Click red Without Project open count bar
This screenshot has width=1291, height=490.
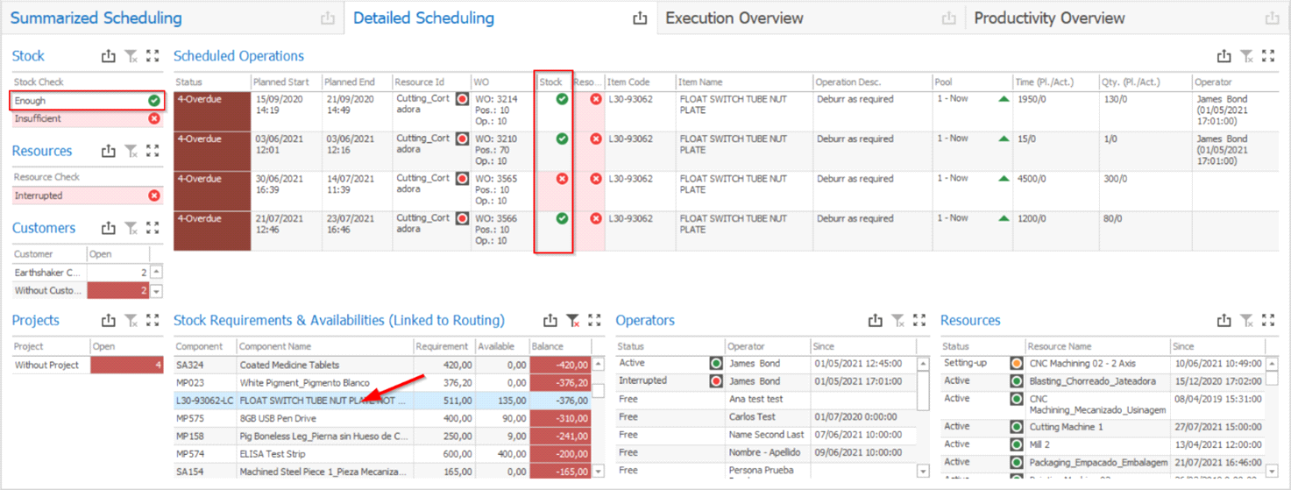126,365
